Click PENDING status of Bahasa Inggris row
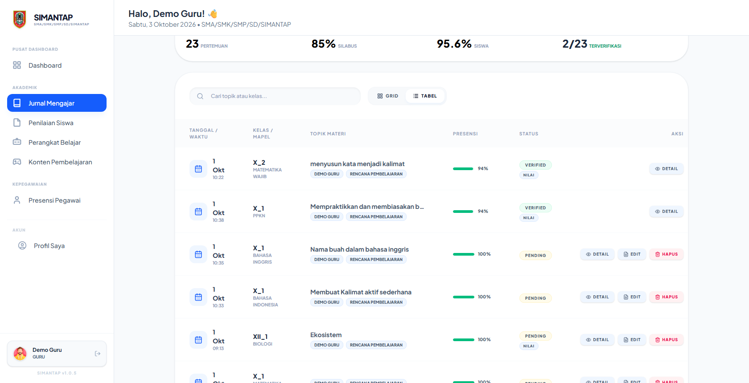The height and width of the screenshot is (383, 749). click(535, 256)
